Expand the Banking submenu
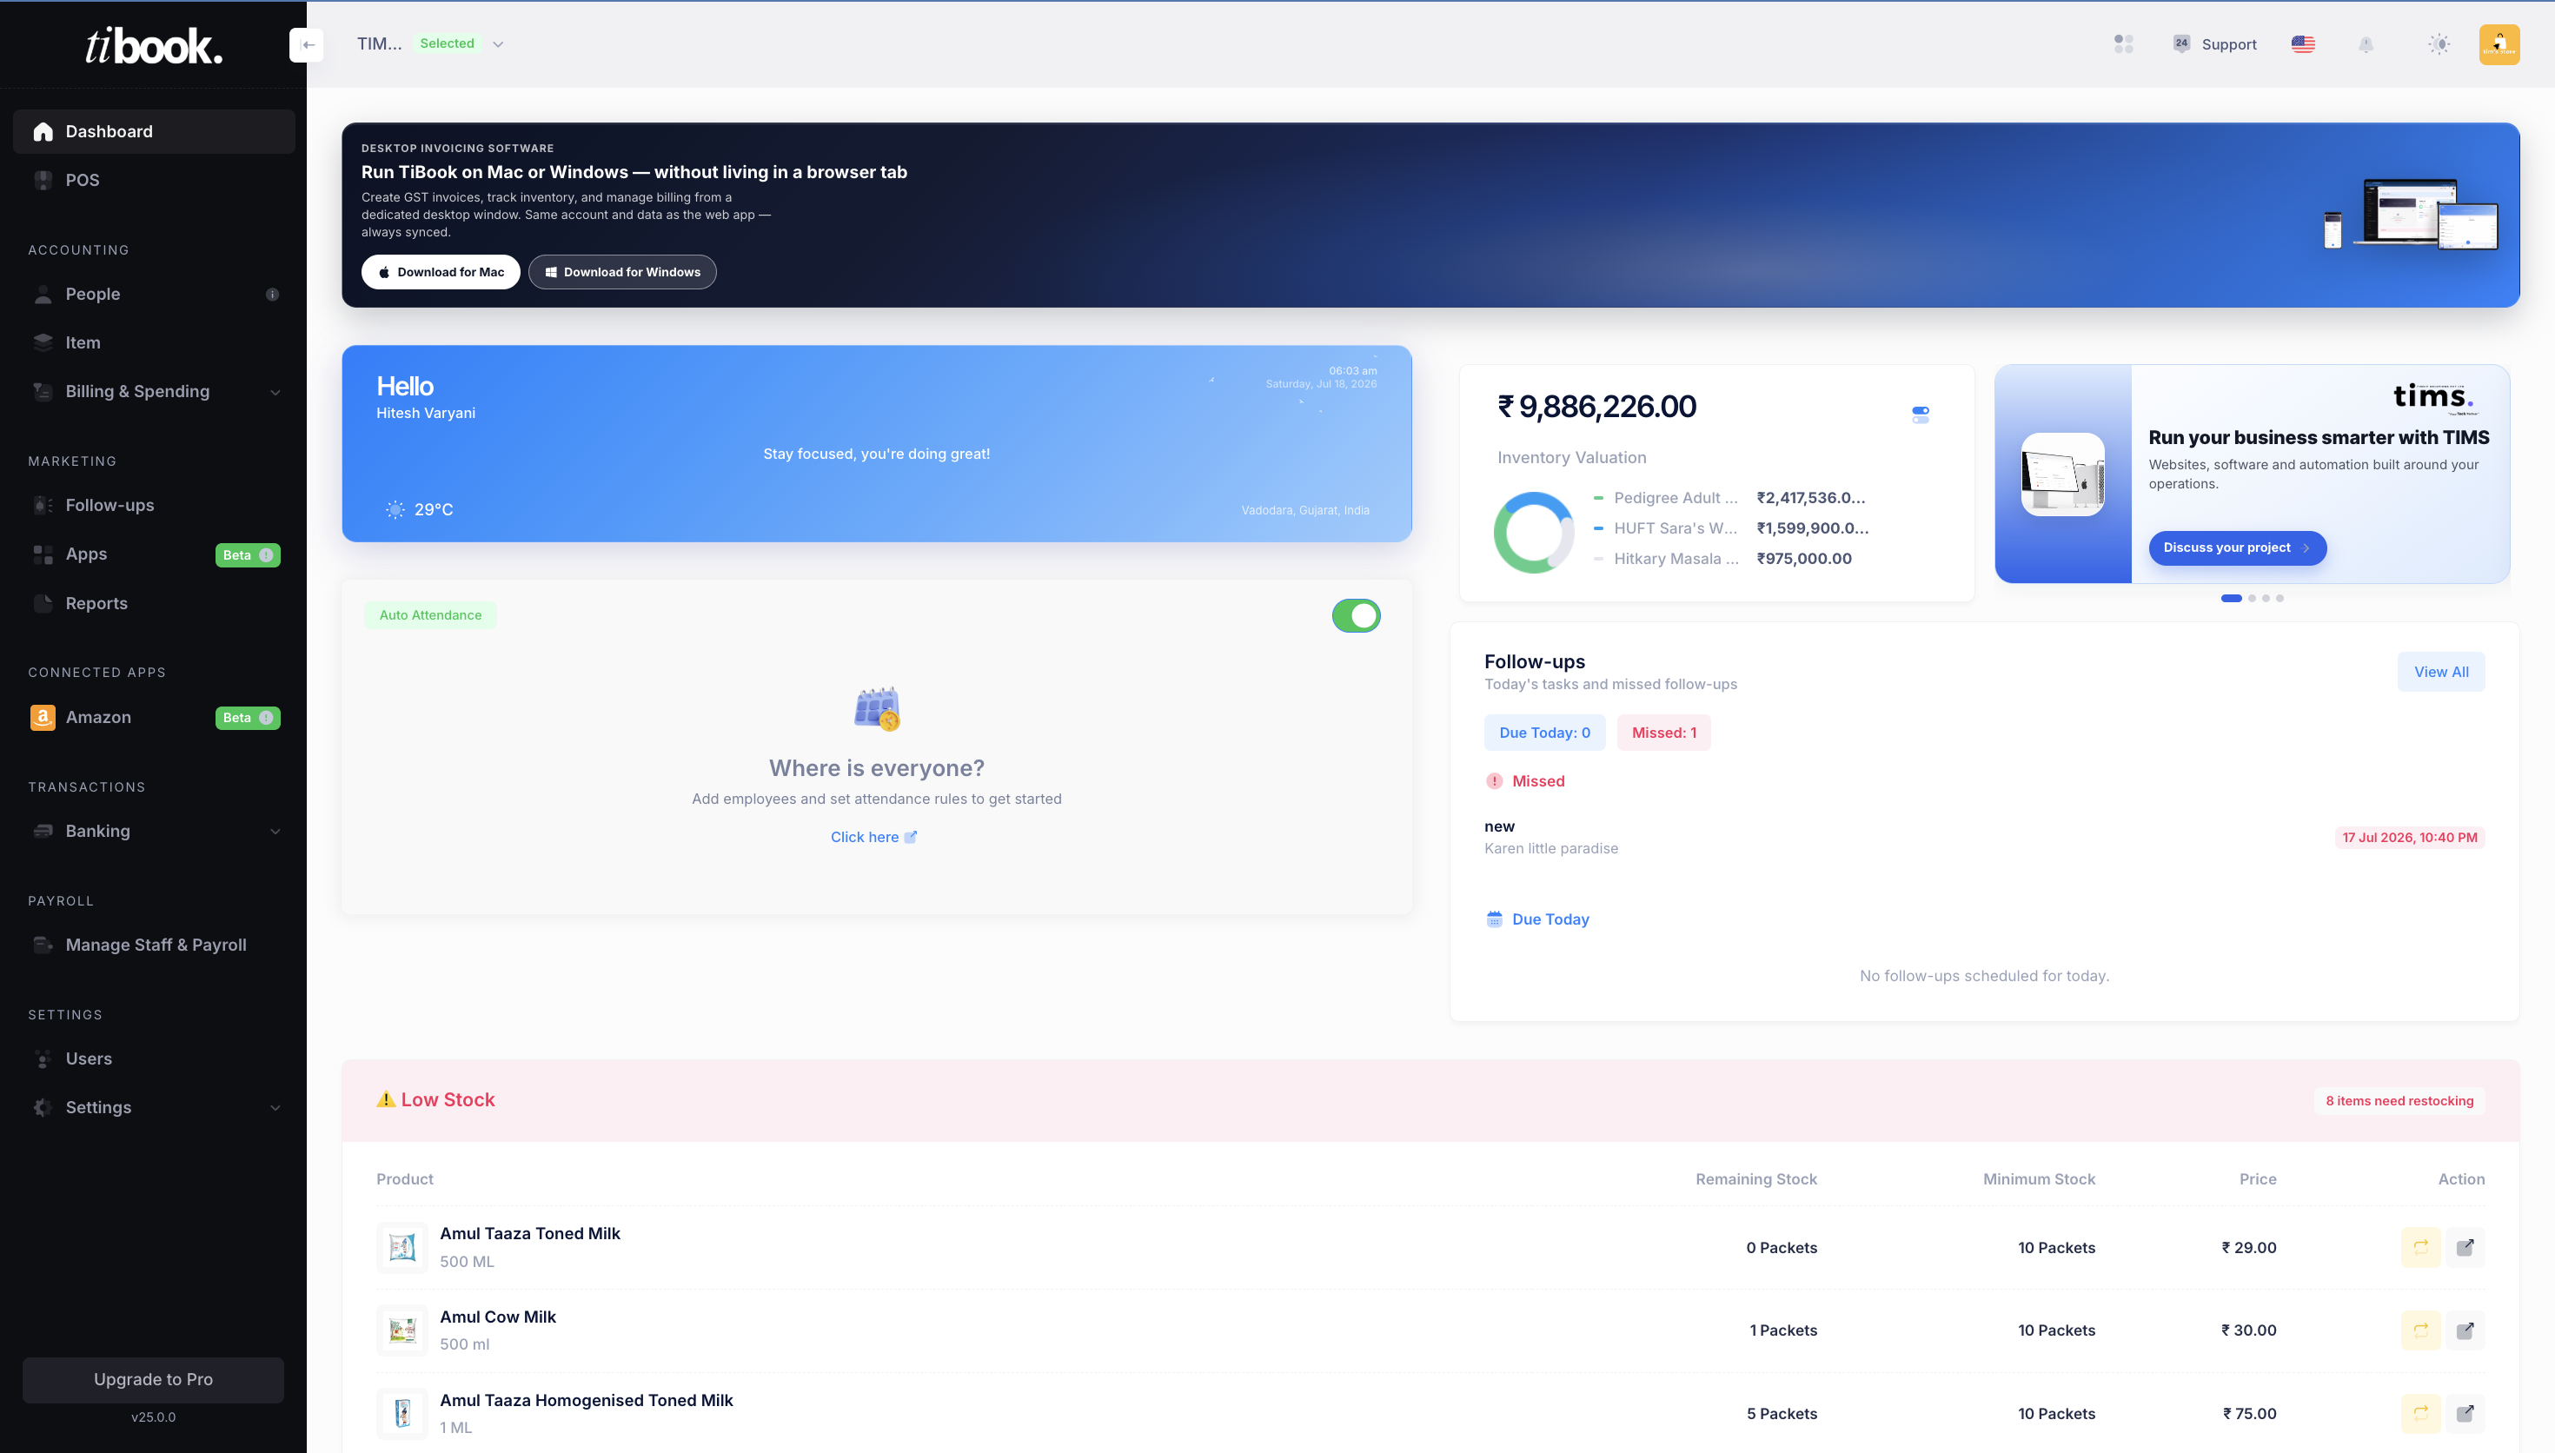Image resolution: width=2555 pixels, height=1453 pixels. [x=154, y=832]
